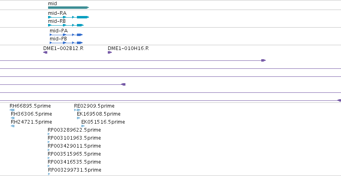The height and width of the screenshot is (176, 341).
Task: Click the DME1-010H16.R label
Action: pyautogui.click(x=128, y=48)
